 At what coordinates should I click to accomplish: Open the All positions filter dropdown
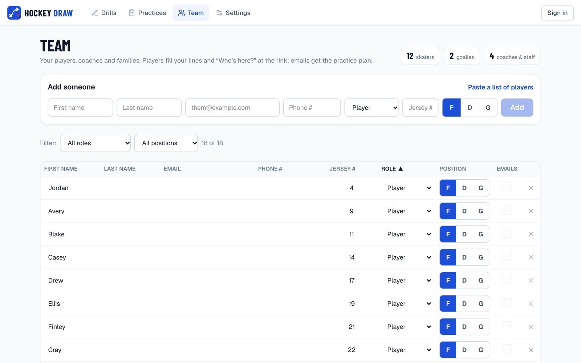(166, 143)
